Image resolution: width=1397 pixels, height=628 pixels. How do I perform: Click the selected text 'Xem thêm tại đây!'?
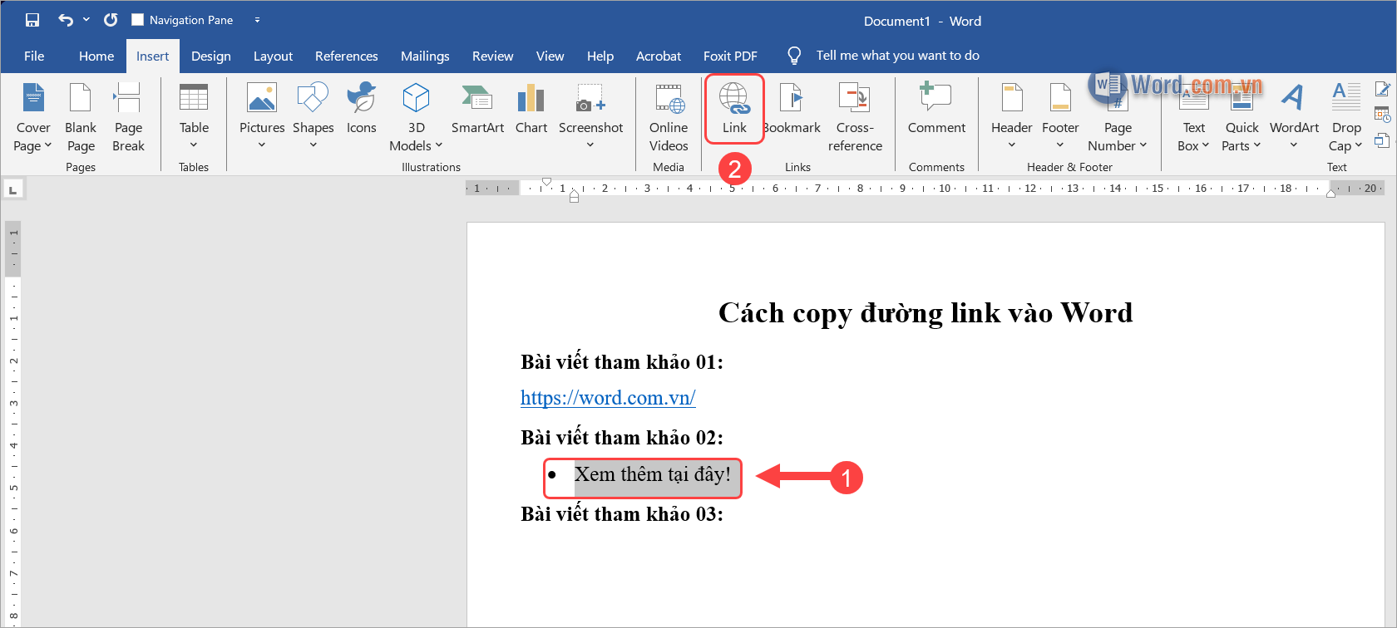(653, 474)
